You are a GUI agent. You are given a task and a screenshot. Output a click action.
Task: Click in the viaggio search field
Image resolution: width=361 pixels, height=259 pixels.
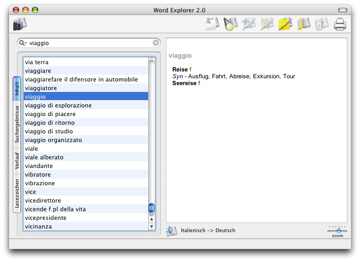point(90,43)
